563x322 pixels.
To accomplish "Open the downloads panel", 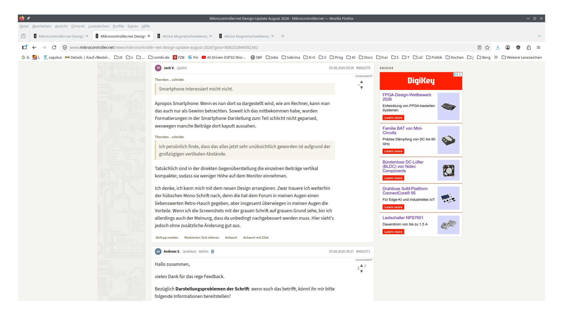I will click(x=498, y=47).
